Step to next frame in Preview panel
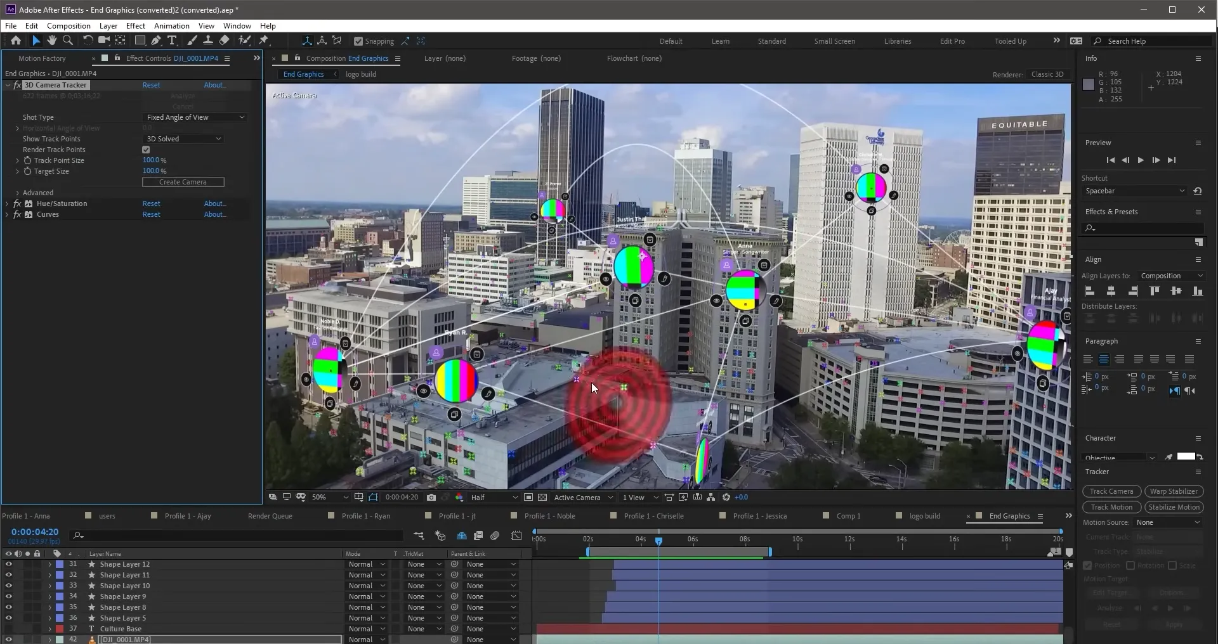 point(1156,160)
